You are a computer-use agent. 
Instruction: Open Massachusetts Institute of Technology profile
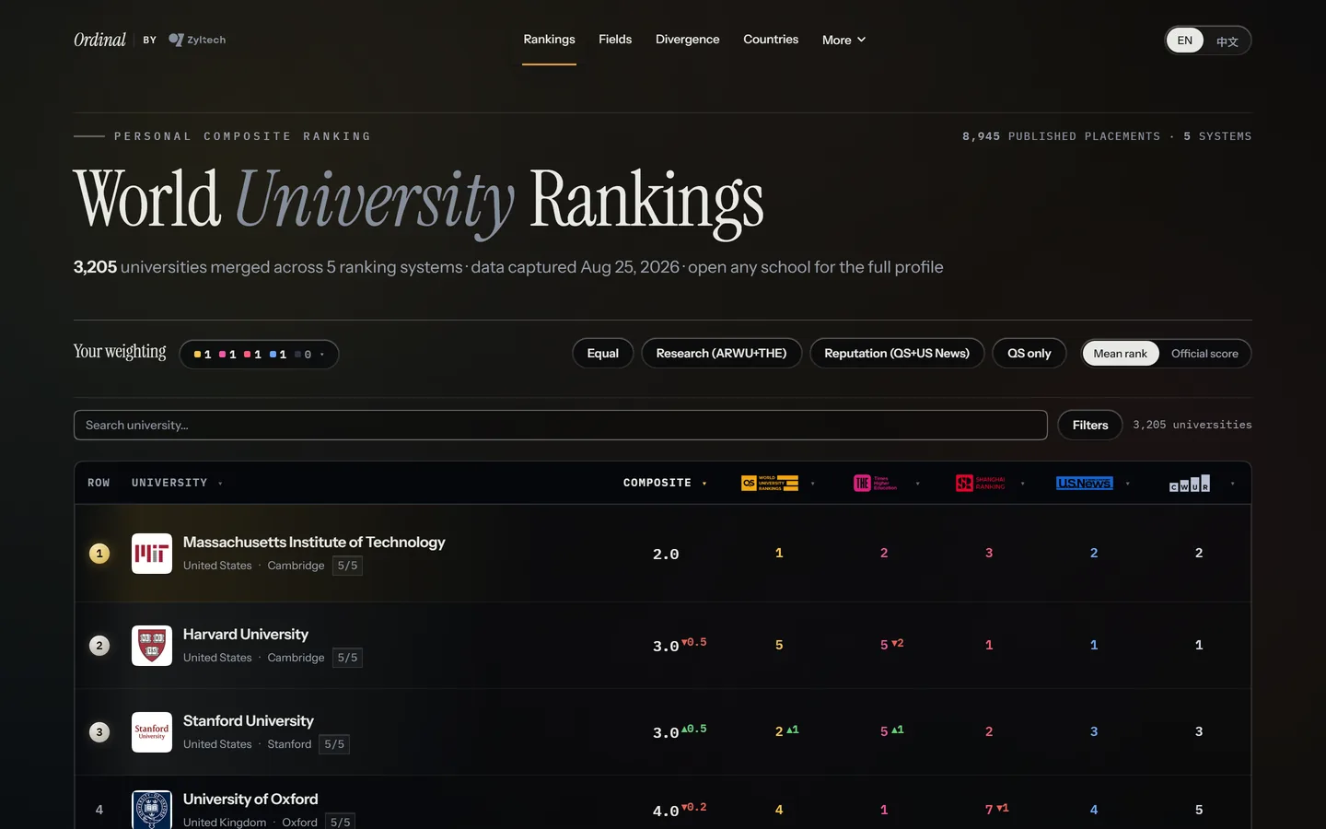(x=314, y=543)
